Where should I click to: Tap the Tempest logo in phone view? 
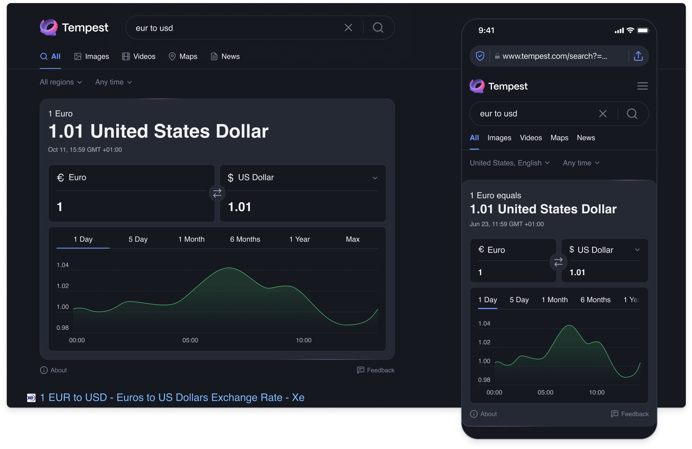[498, 86]
